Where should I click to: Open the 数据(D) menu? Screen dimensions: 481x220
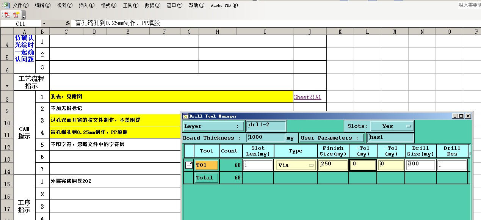coord(152,5)
